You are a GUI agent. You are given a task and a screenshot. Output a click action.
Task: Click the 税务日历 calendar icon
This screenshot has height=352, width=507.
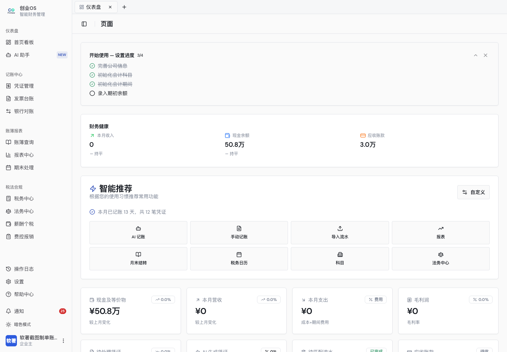(x=239, y=254)
